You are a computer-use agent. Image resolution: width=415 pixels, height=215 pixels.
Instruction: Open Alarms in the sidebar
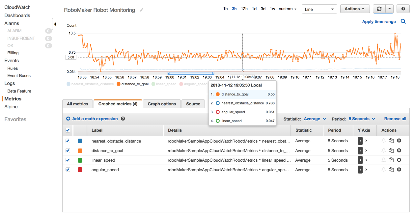coord(12,23)
